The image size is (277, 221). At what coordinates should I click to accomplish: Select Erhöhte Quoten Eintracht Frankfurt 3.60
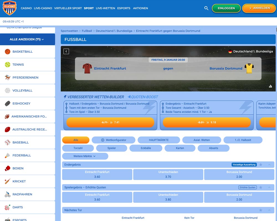point(97,197)
